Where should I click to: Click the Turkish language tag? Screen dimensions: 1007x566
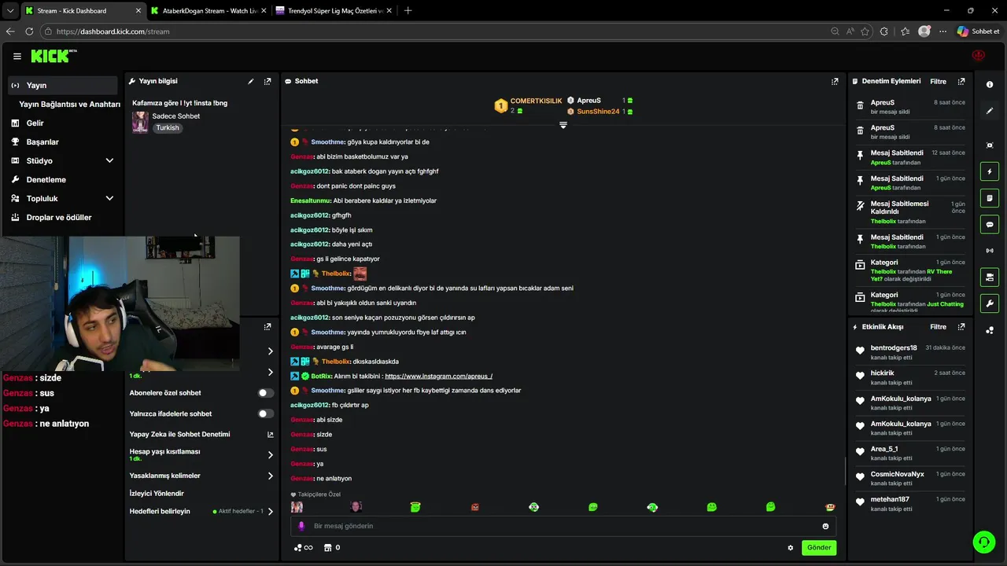(x=167, y=127)
